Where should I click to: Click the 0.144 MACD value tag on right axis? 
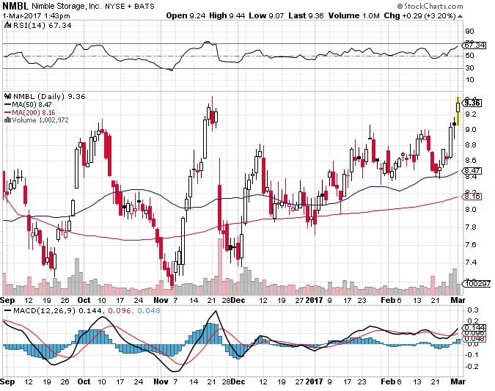[x=474, y=327]
